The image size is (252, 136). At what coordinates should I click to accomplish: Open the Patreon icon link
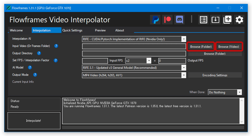pyautogui.click(x=167, y=20)
